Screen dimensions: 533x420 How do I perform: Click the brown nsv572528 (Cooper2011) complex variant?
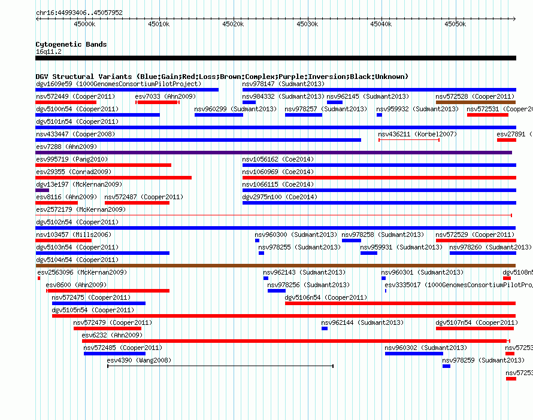pos(476,102)
